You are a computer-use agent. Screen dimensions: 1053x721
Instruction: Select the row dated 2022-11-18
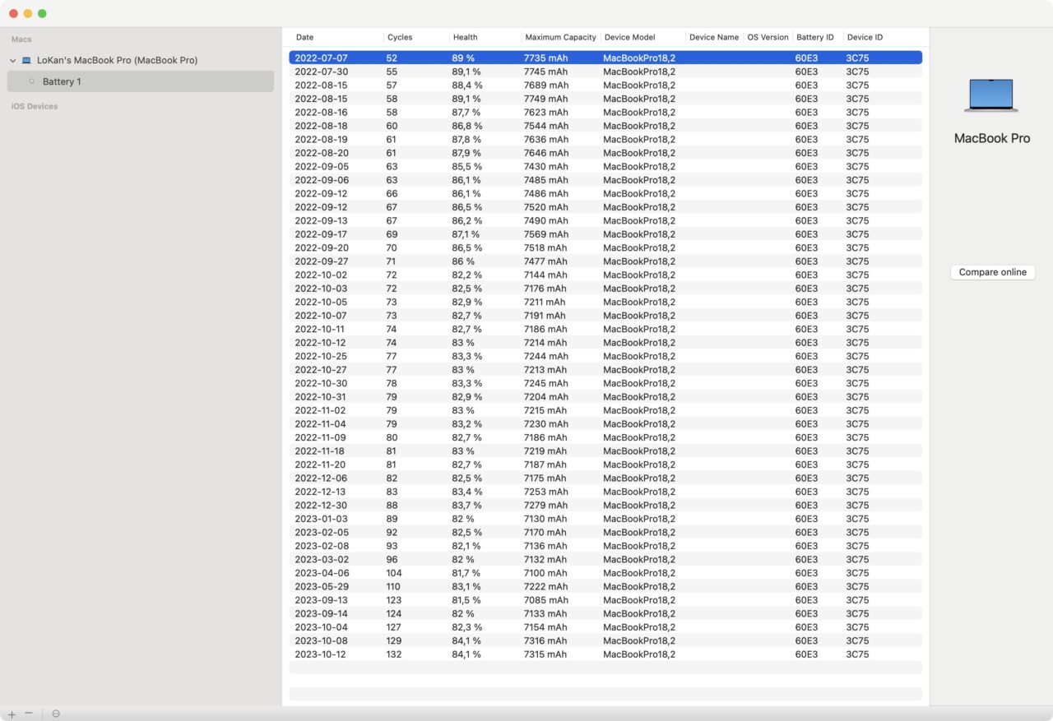pos(605,451)
